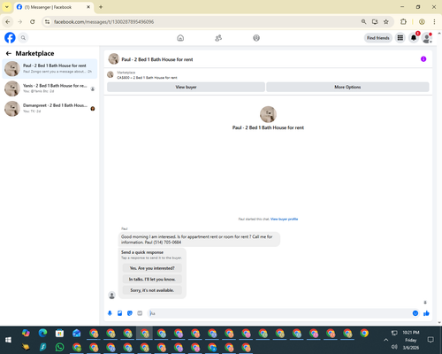The image size is (442, 354).
Task: Click the voice clip microphone icon
Action: [x=110, y=313]
